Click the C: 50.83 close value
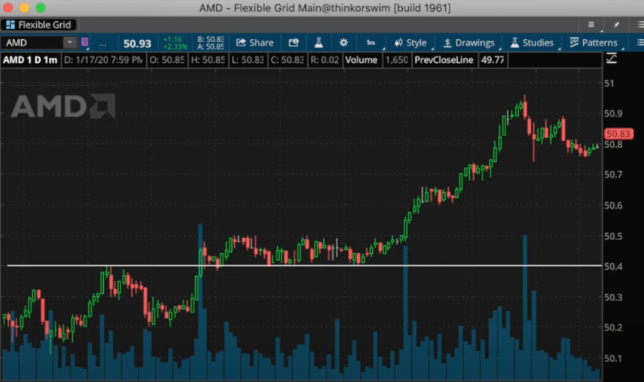 (x=287, y=60)
